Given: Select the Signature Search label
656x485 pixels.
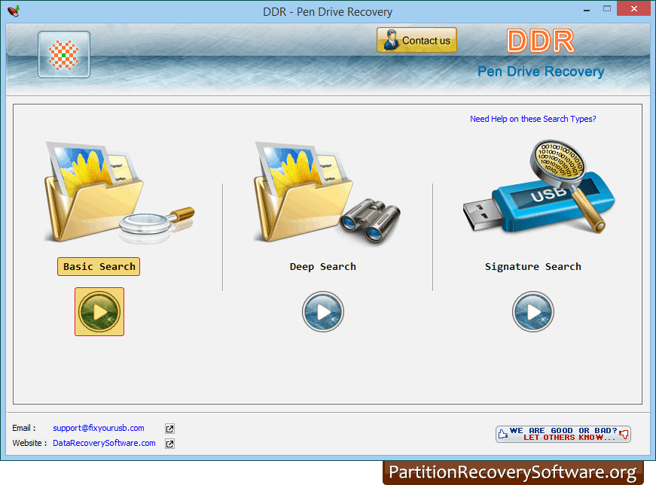Looking at the screenshot, I should (533, 266).
